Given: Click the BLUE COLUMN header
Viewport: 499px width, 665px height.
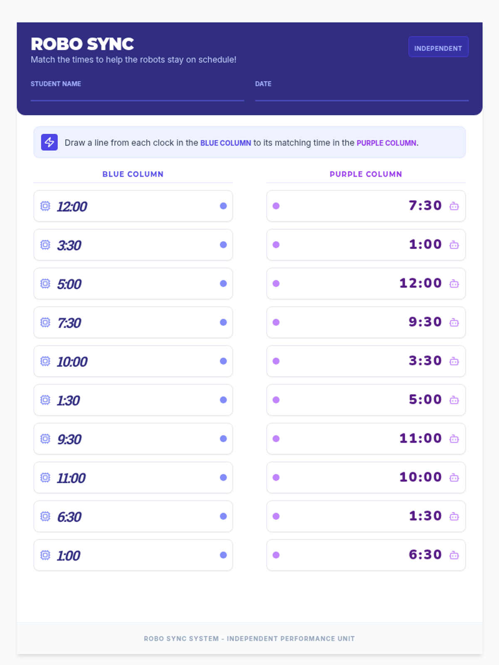Looking at the screenshot, I should click(x=133, y=174).
